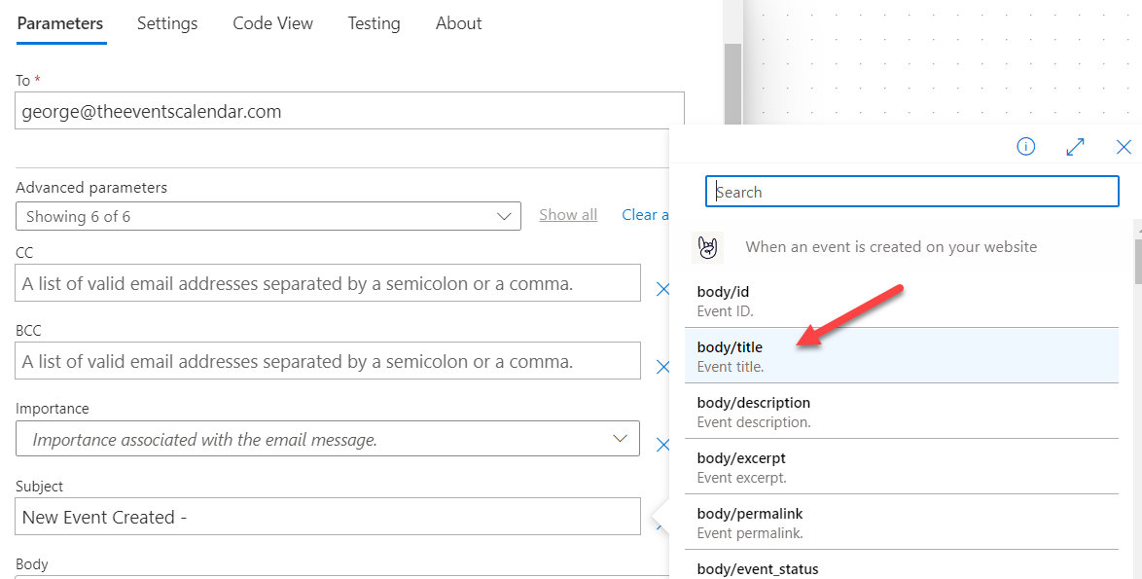This screenshot has width=1142, height=579.
Task: Open the Code View tab
Action: click(x=272, y=23)
